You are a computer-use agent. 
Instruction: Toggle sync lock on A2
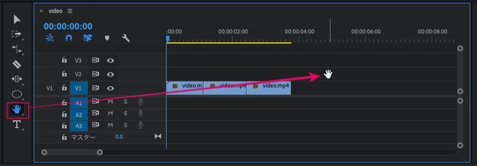click(95, 114)
